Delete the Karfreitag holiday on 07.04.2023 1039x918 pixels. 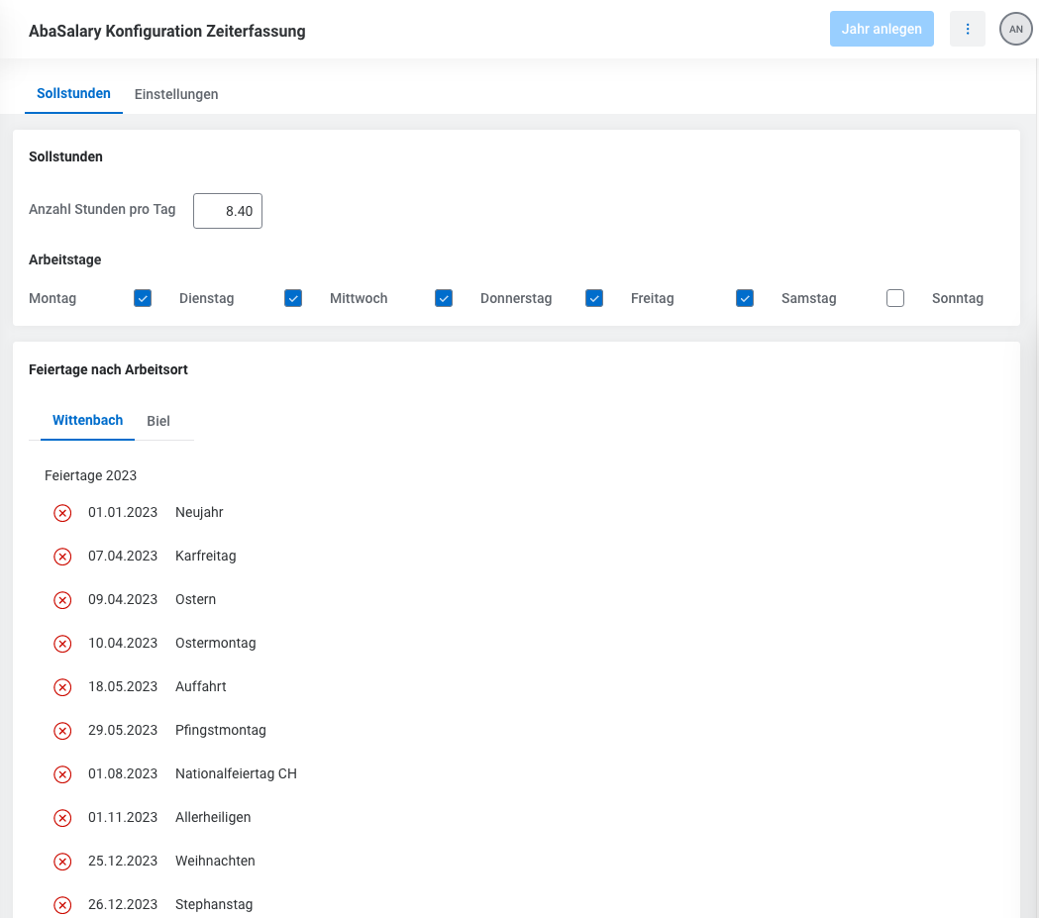(62, 557)
